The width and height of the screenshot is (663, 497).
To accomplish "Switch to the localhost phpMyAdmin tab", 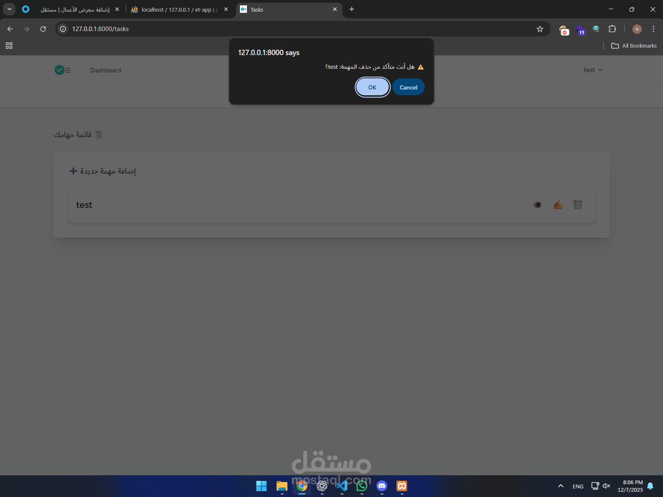I will tap(179, 10).
